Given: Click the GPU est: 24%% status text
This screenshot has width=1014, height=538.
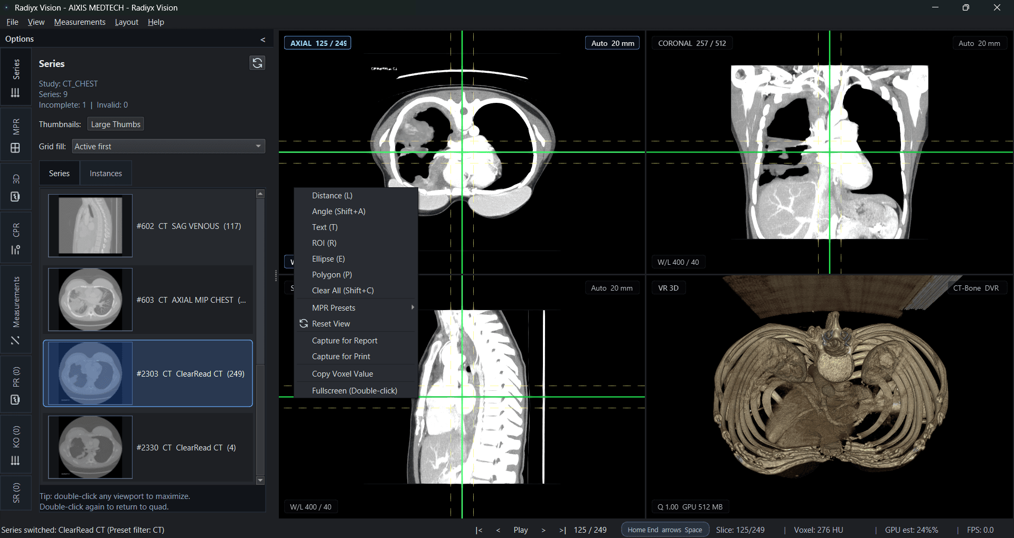Looking at the screenshot, I should (912, 530).
